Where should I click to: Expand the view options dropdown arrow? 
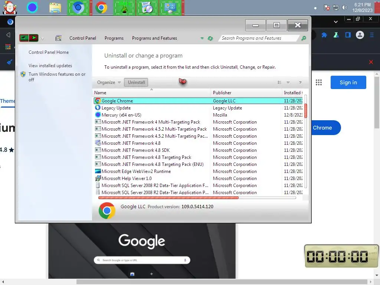click(x=288, y=82)
